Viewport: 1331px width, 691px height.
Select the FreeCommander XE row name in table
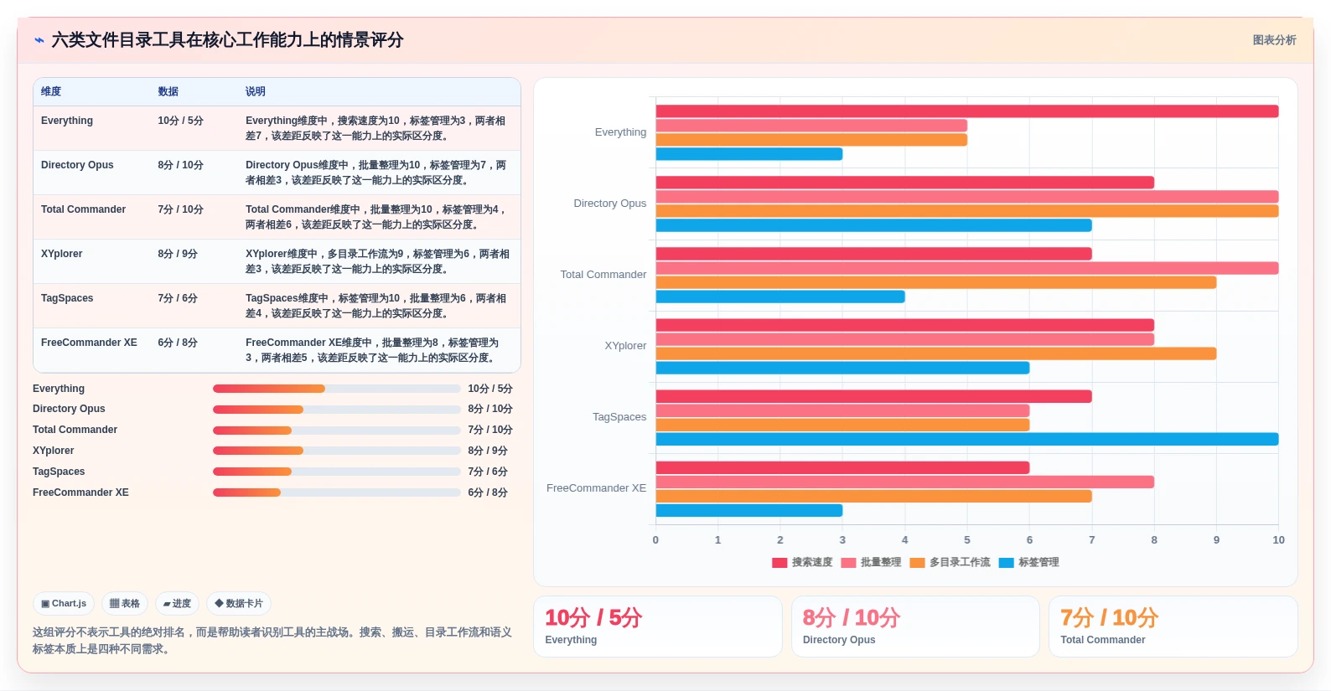click(x=89, y=343)
